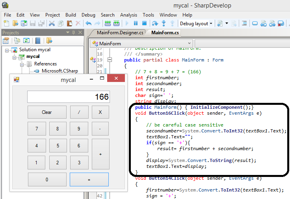290x199 pixels.
Task: Click the Refresh icon in Projects panel
Action: click(26, 40)
